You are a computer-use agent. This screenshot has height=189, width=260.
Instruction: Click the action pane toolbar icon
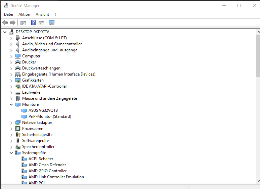[x=41, y=23]
